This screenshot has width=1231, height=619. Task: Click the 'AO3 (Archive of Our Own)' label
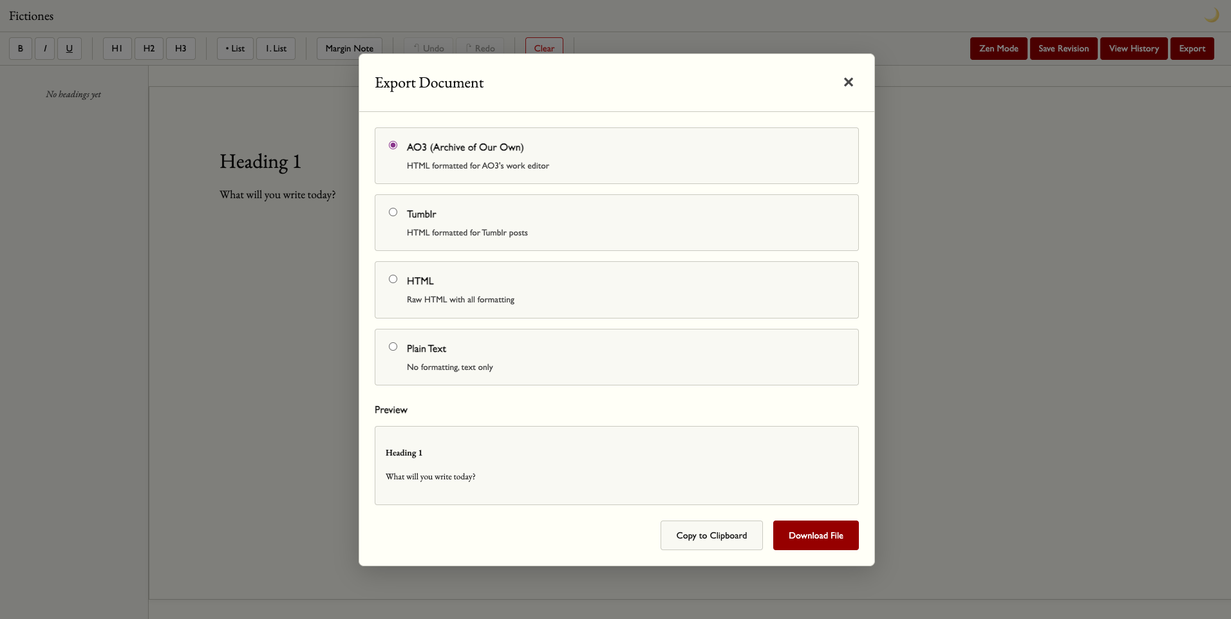465,147
